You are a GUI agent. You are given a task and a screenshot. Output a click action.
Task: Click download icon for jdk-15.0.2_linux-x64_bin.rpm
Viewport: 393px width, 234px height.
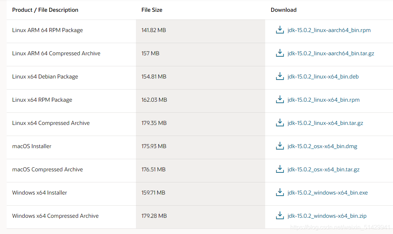[280, 99]
